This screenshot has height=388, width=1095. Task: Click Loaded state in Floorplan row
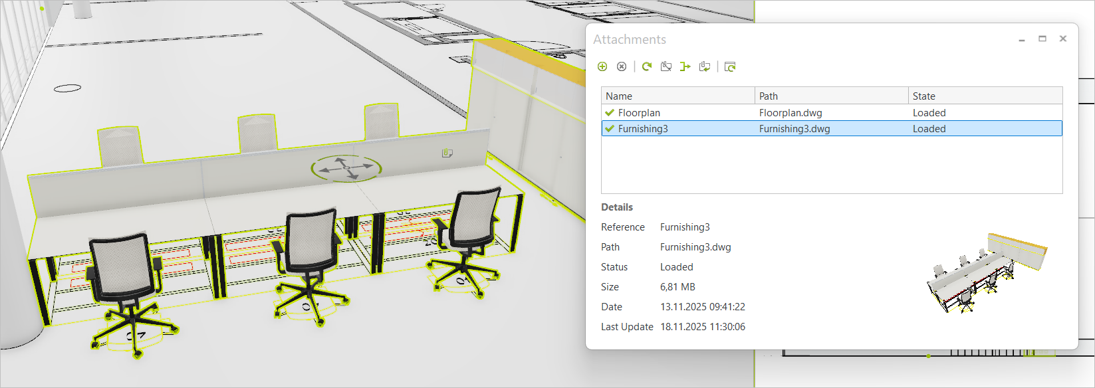click(x=929, y=113)
